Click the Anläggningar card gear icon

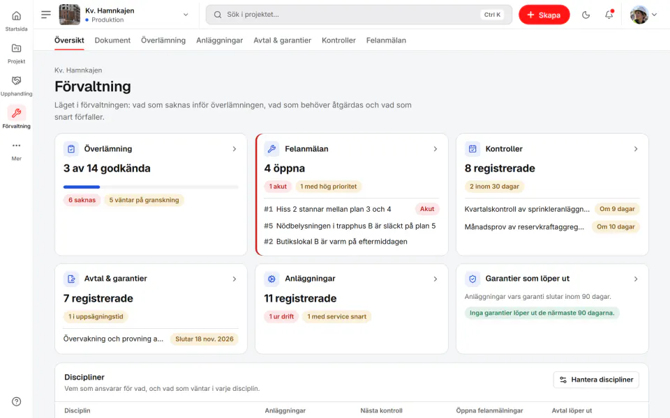pyautogui.click(x=271, y=279)
